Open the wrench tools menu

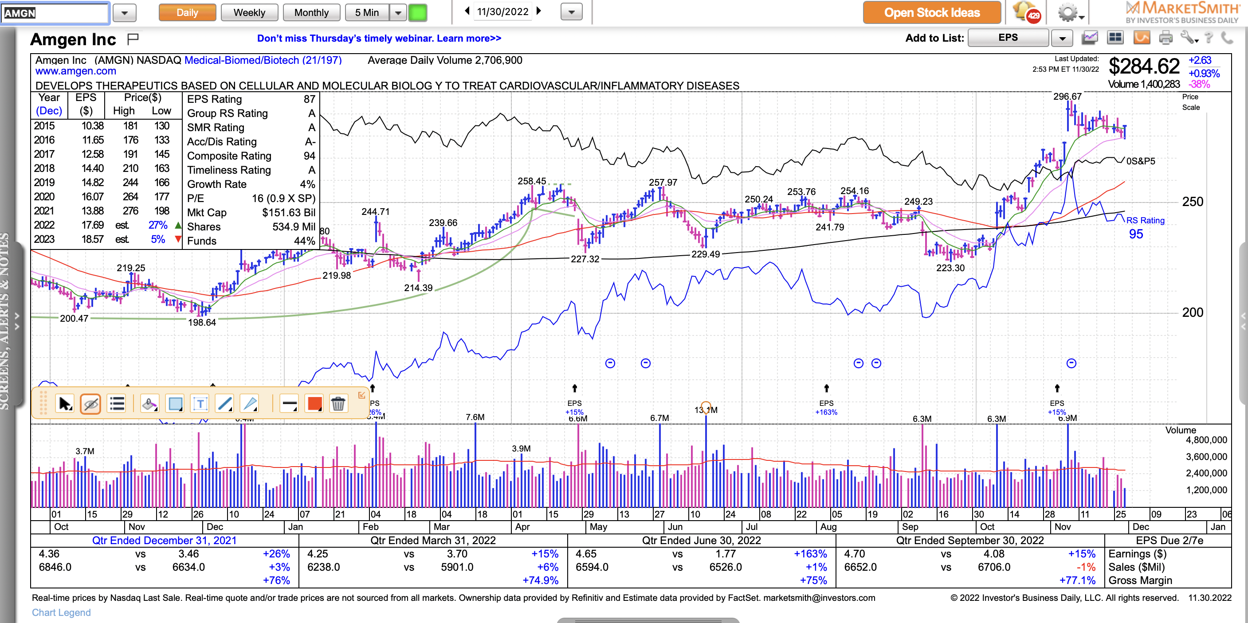[x=1189, y=37]
